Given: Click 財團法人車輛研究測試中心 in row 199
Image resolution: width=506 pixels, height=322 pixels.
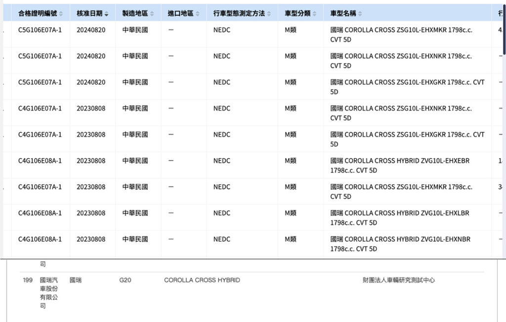Looking at the screenshot, I should point(399,280).
